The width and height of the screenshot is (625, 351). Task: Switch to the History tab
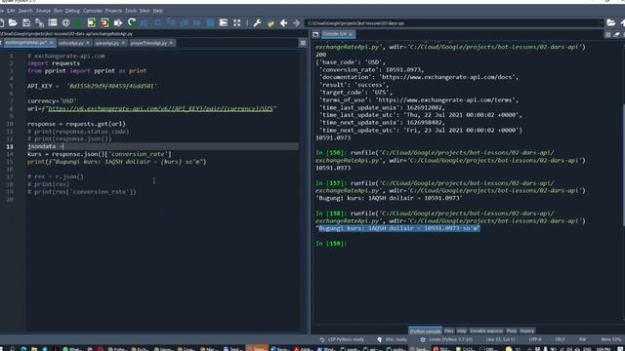tap(527, 331)
